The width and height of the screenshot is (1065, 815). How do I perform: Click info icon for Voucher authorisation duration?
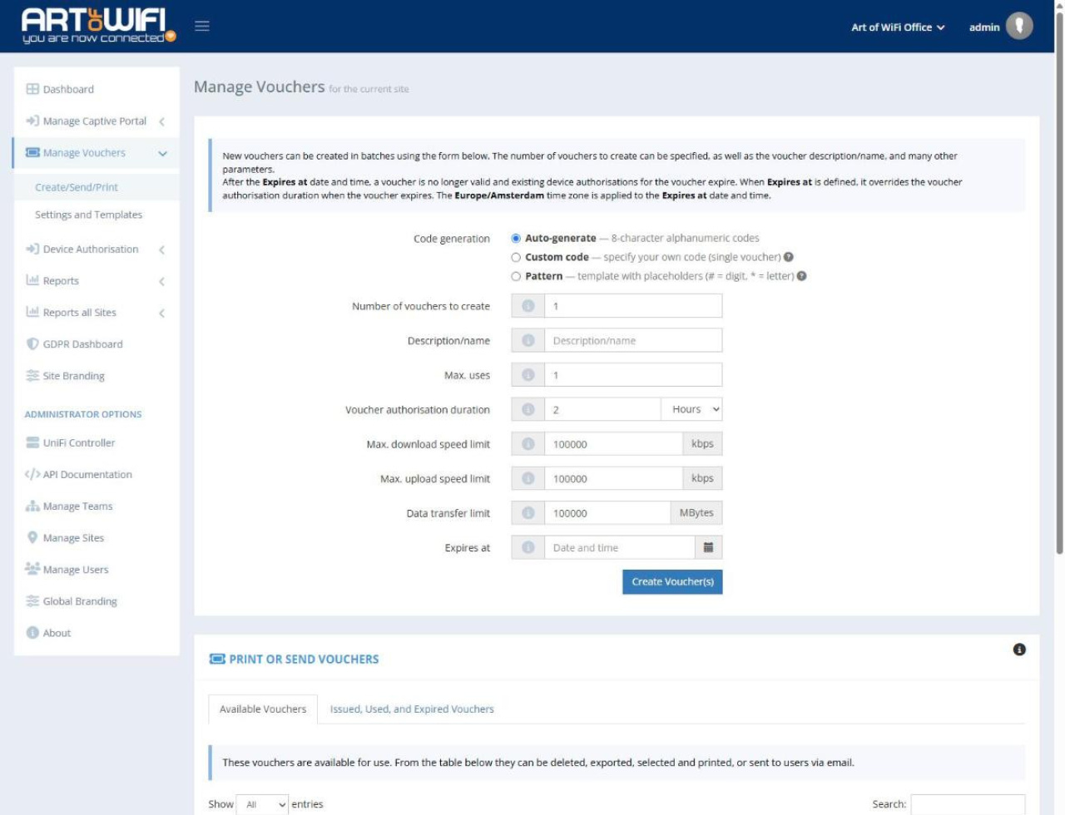(528, 409)
